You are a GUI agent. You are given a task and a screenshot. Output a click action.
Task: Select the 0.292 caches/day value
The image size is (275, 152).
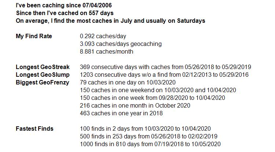(103, 36)
